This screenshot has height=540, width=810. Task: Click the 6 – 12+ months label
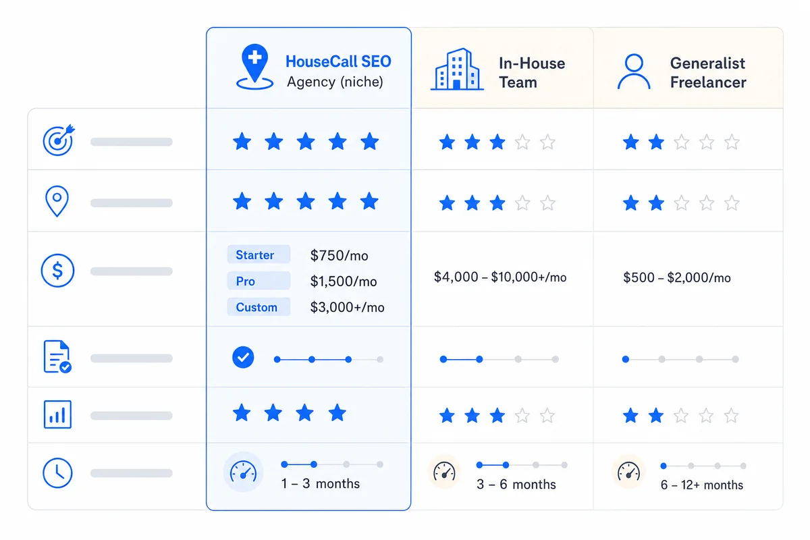pos(702,485)
